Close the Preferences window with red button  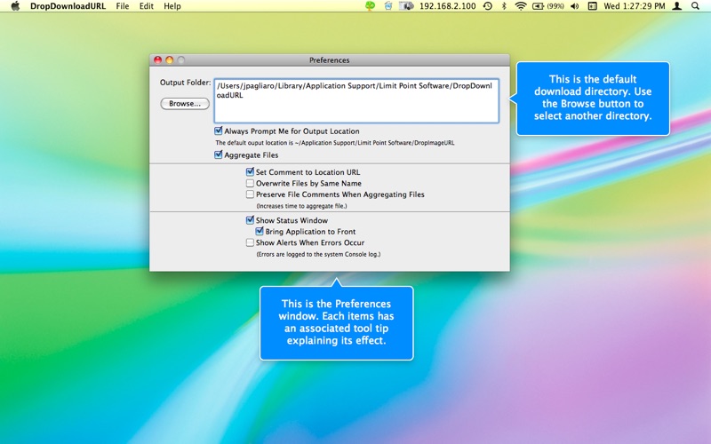pyautogui.click(x=158, y=59)
